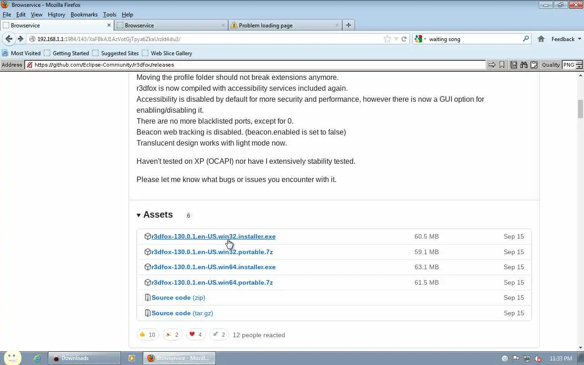The height and width of the screenshot is (365, 584).
Task: Open the Help menu
Action: point(127,15)
